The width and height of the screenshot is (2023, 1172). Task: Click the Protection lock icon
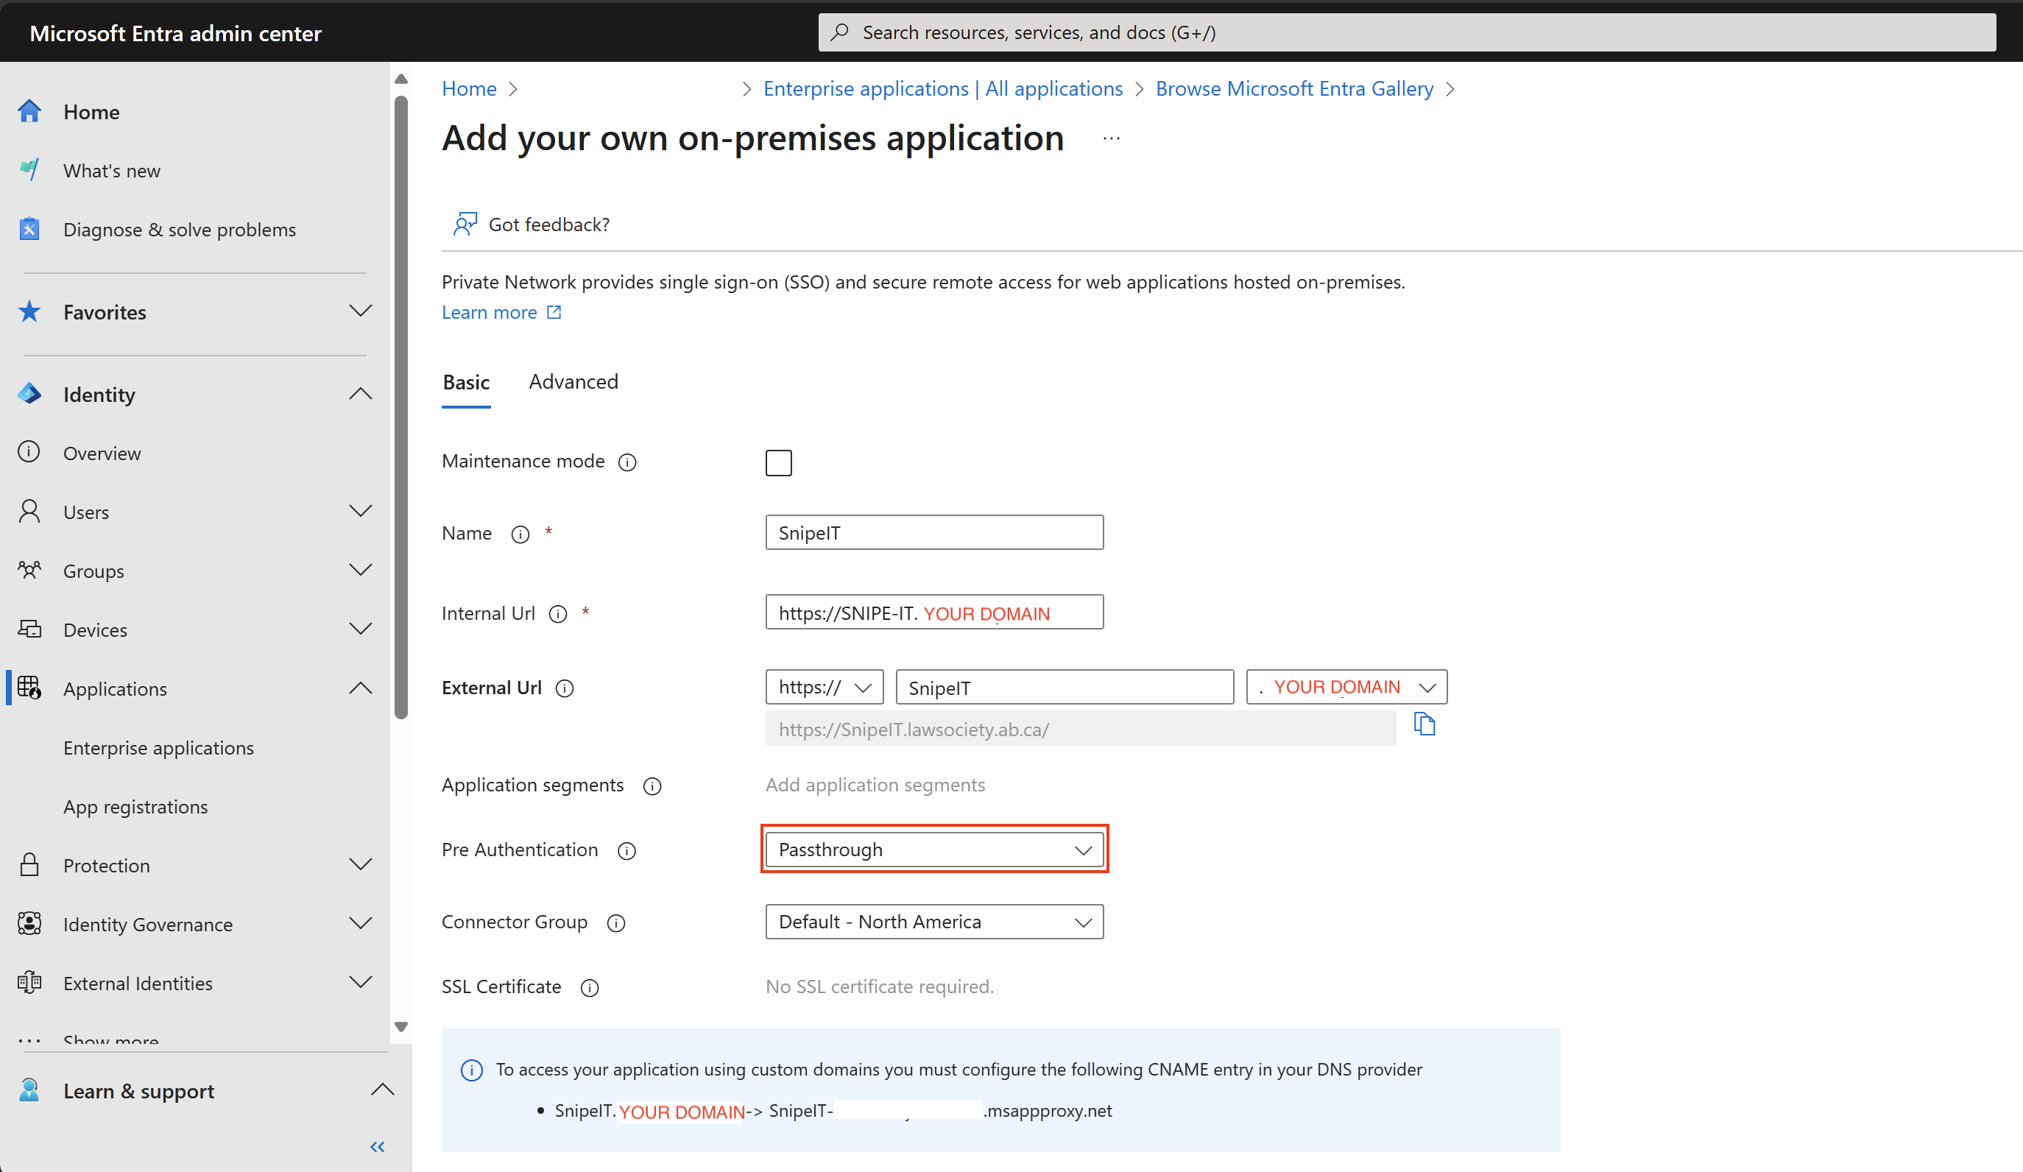point(29,864)
